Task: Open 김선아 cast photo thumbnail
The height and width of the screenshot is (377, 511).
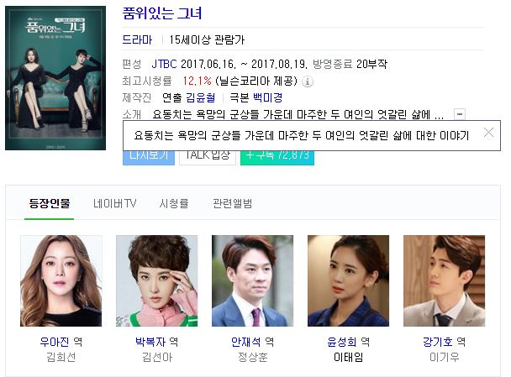Action: 157,280
